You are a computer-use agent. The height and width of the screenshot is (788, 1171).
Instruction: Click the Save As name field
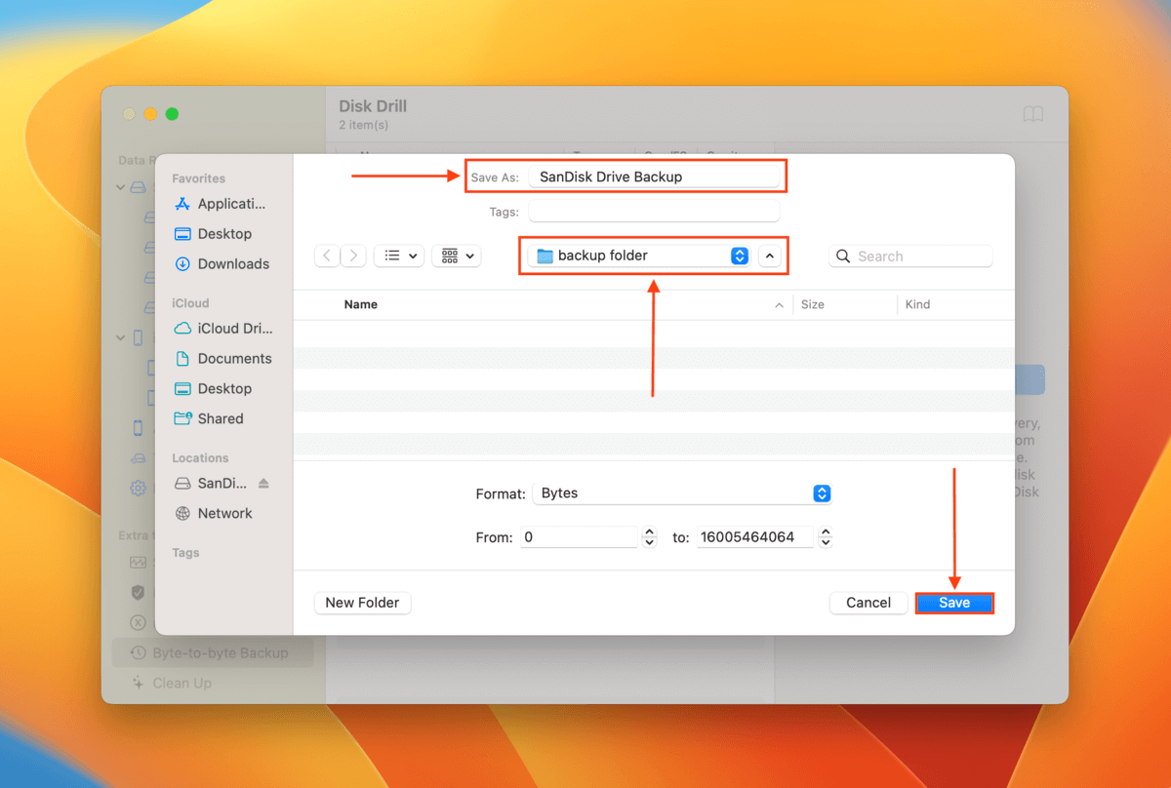(x=654, y=177)
